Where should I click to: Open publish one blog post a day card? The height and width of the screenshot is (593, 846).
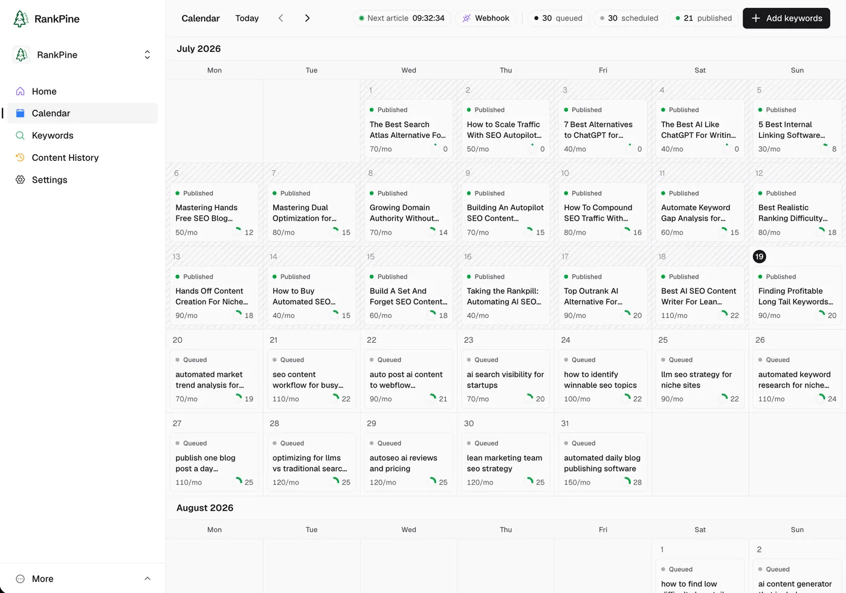215,463
